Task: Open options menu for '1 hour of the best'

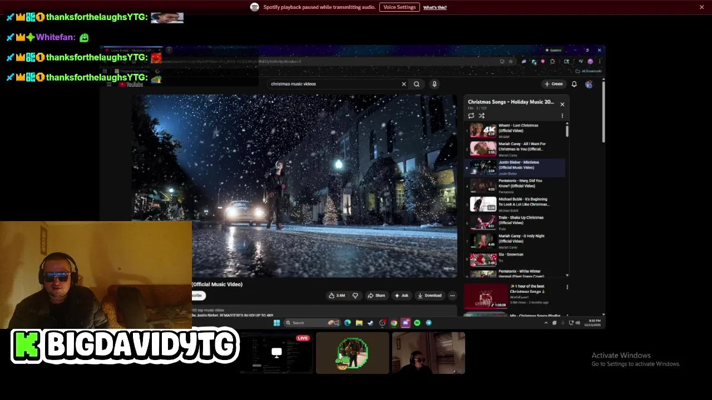Action: [x=567, y=287]
